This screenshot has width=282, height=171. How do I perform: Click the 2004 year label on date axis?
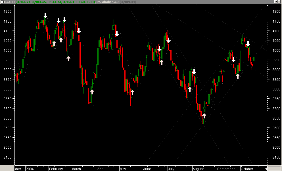pyautogui.click(x=30, y=169)
